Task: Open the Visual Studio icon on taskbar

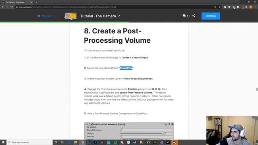Action: point(161,142)
